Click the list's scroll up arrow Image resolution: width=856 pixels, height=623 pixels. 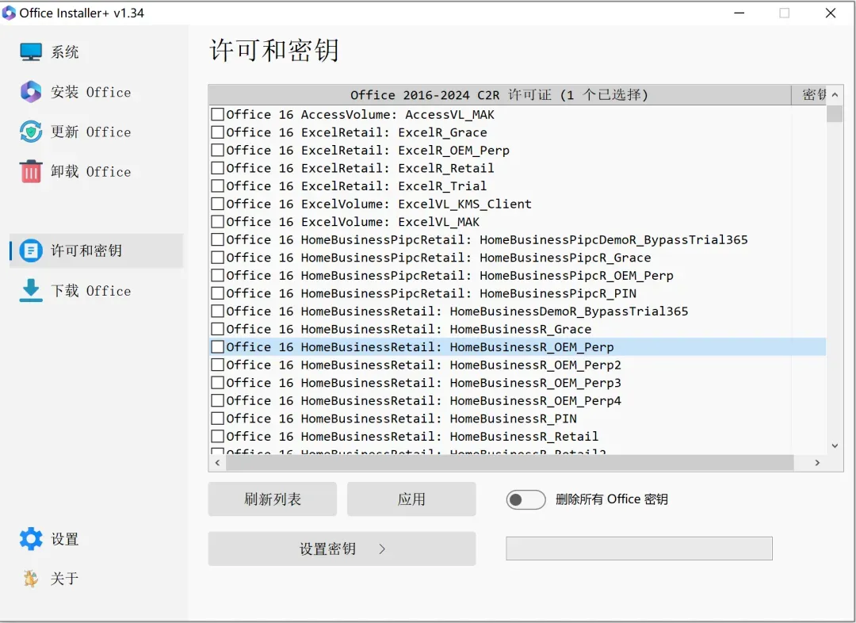click(x=835, y=95)
